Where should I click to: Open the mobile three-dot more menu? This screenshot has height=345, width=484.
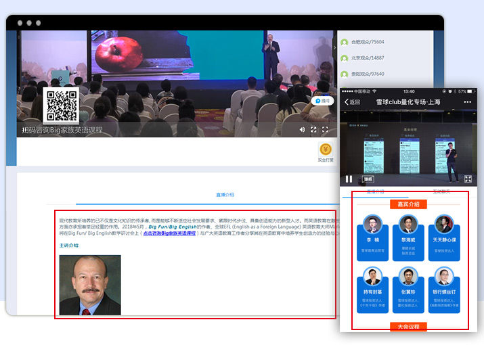click(467, 102)
